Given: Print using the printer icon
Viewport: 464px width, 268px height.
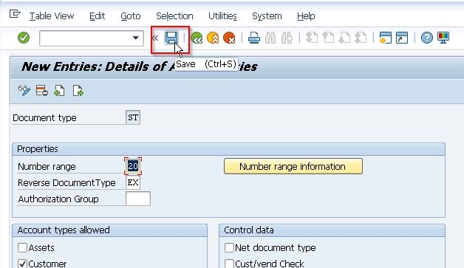Looking at the screenshot, I should coord(254,38).
